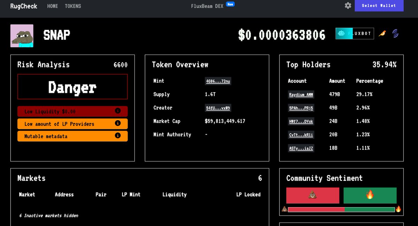Click the 29.17% percentage for Raydium AMM
The image size is (418, 226).
pos(364,94)
